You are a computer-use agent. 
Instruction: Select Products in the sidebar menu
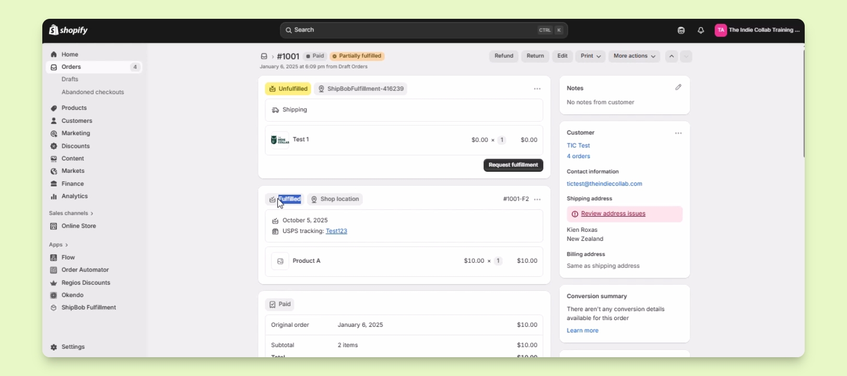pos(74,108)
